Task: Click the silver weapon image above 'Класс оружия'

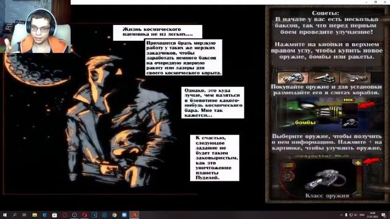Action: pos(325,179)
